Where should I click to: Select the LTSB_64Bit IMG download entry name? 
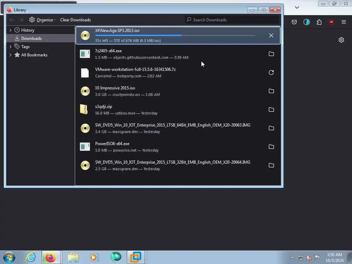coord(173,125)
